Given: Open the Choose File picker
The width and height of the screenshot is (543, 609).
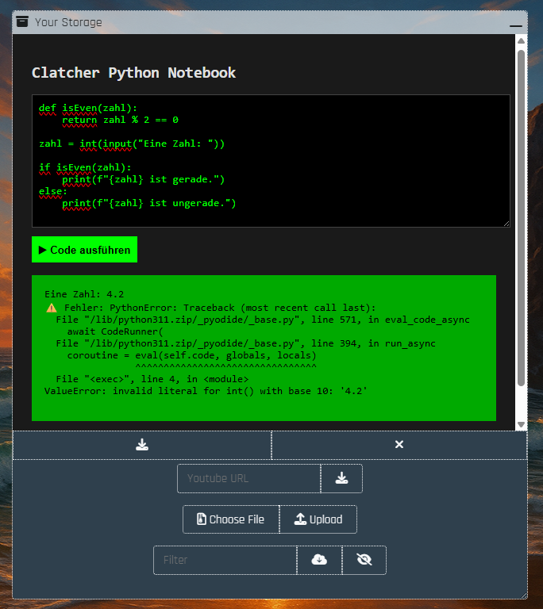Looking at the screenshot, I should [231, 519].
